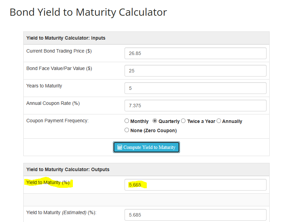Focus the Current Bond Trading Price field

click(195, 53)
